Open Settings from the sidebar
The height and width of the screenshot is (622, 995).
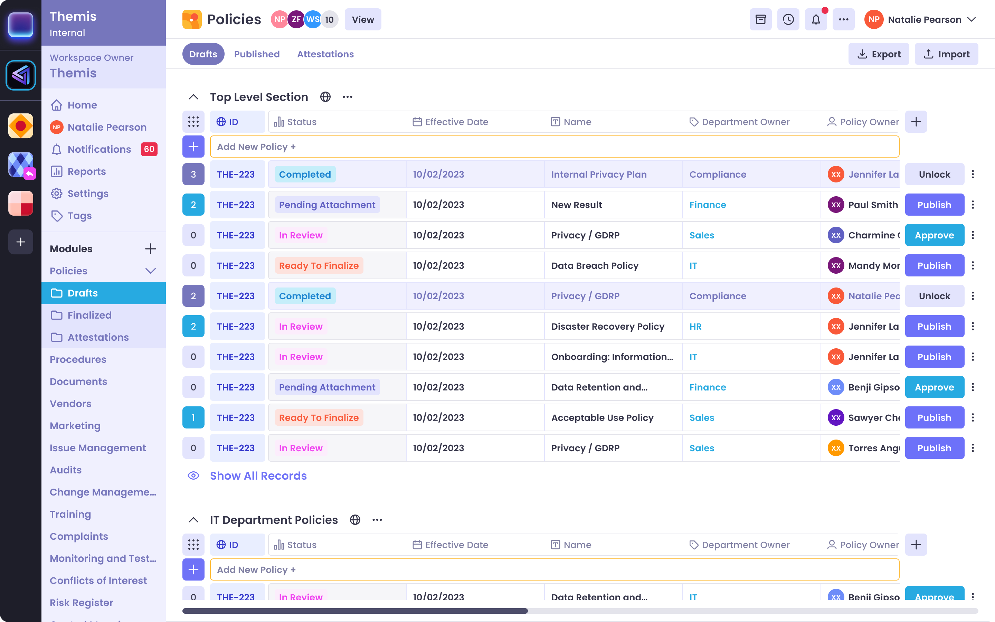(x=88, y=194)
